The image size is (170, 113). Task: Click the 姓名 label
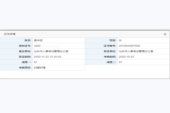point(27,40)
